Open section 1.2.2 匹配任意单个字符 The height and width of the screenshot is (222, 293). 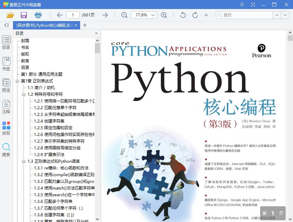click(55, 108)
